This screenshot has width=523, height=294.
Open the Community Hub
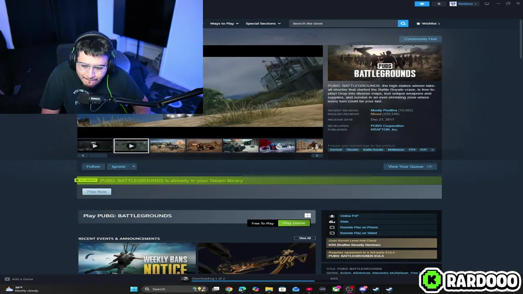420,39
